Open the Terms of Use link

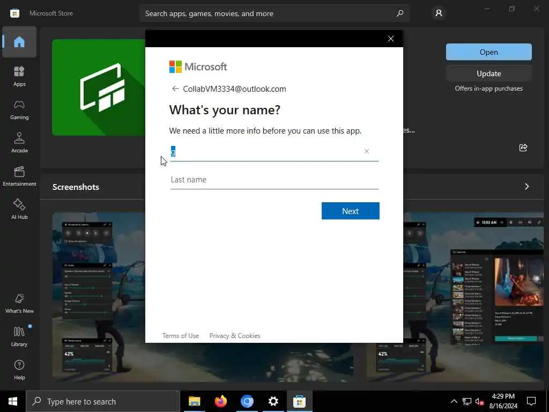[x=181, y=336]
